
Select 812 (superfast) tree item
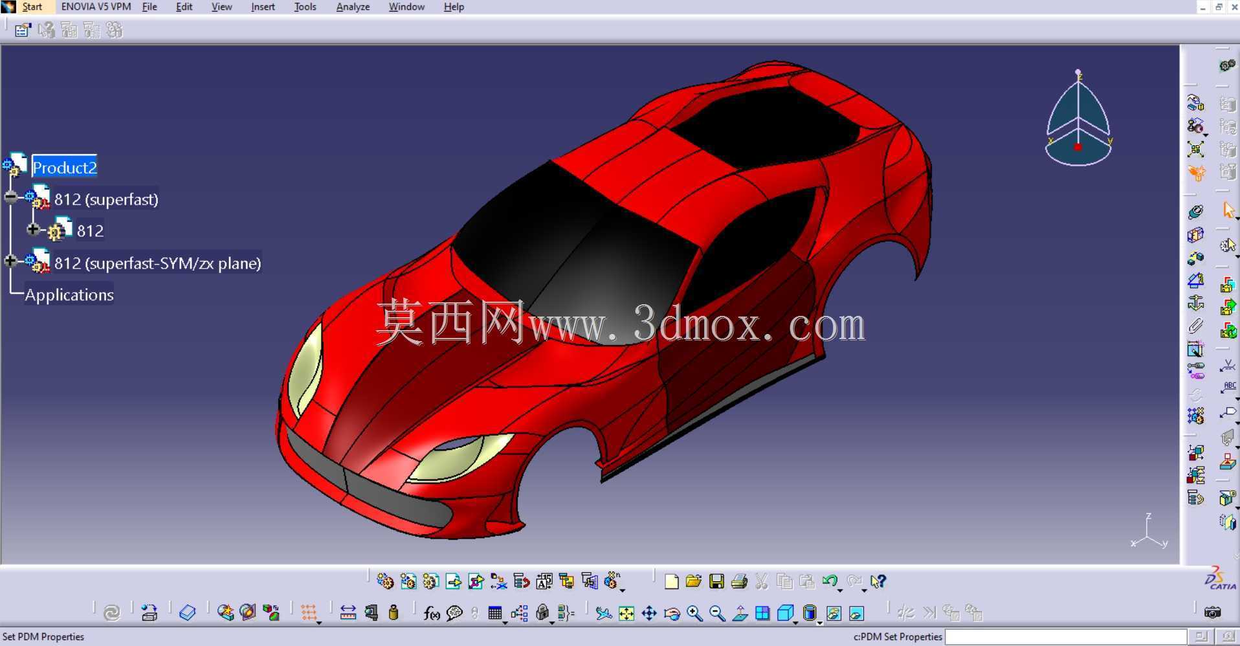(x=106, y=199)
